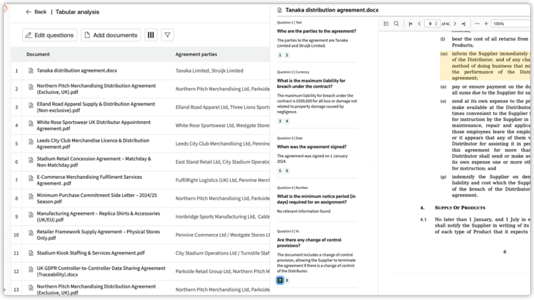Open White Rose Sportswear UK Distributor Appointment Agreement
The image size is (534, 300).
pos(94,125)
